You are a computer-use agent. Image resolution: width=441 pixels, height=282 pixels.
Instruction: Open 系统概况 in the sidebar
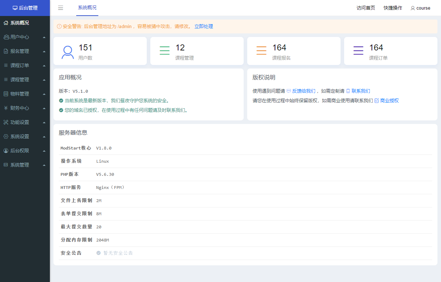point(25,23)
